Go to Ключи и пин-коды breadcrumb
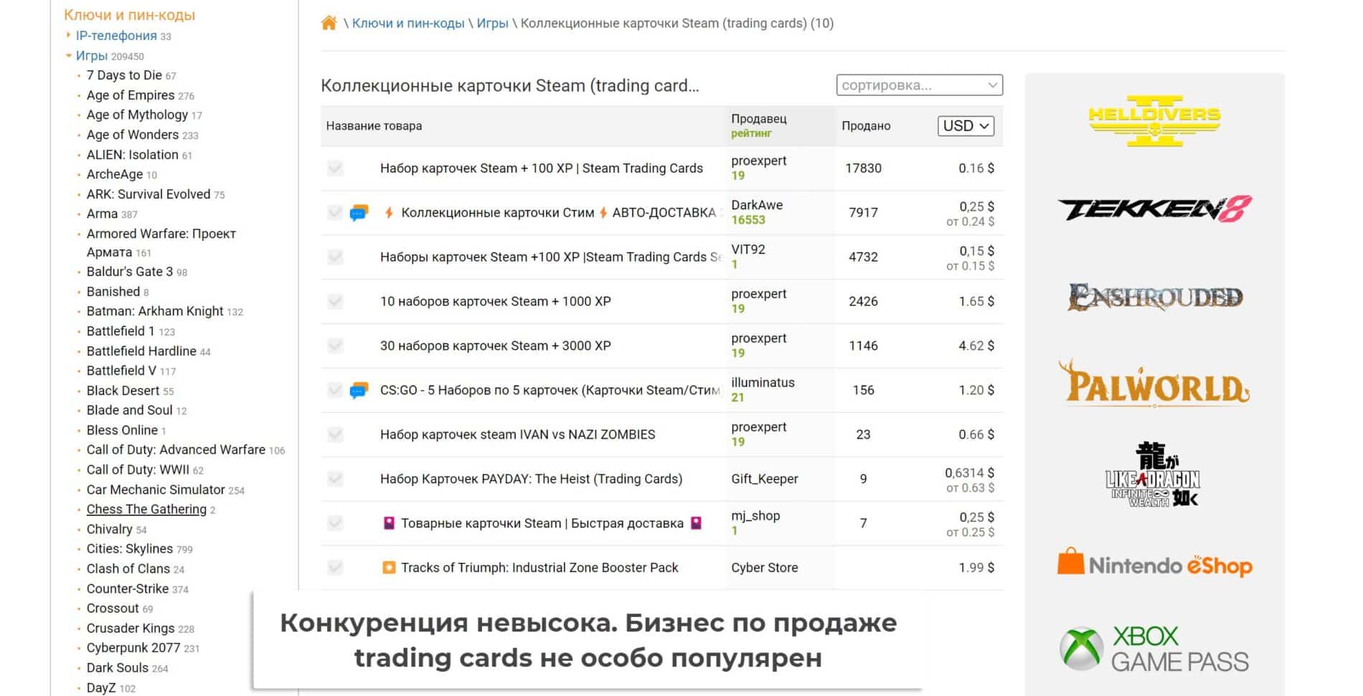Image resolution: width=1363 pixels, height=696 pixels. point(407,23)
